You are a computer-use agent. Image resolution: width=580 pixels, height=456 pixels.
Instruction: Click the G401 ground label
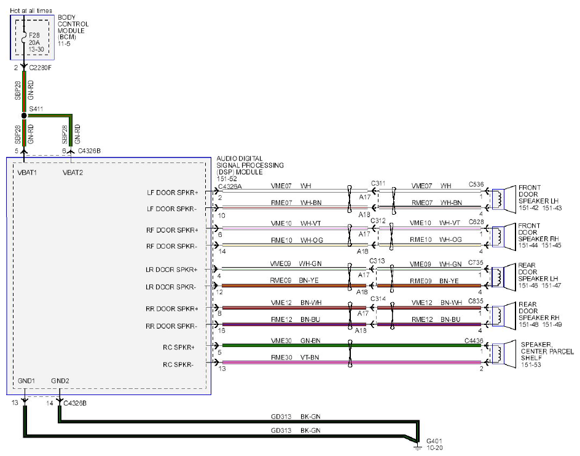pyautogui.click(x=434, y=441)
